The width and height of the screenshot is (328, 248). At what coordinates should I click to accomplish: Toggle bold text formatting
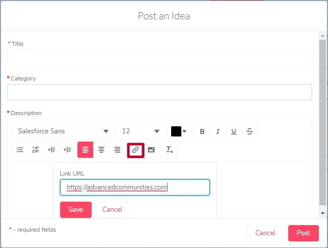[202, 131]
